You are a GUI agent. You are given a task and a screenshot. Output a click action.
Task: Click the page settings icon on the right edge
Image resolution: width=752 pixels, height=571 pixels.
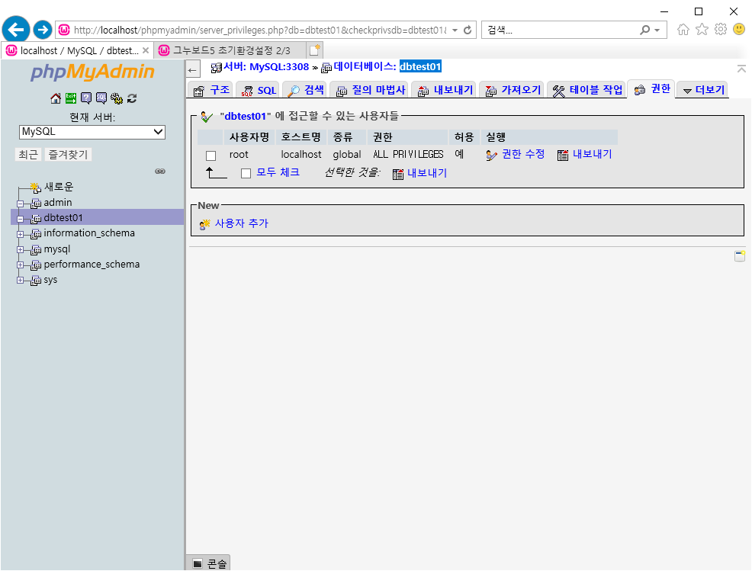point(740,256)
